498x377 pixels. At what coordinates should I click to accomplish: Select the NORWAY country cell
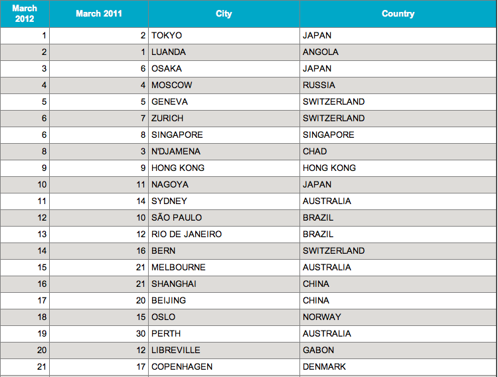398,317
